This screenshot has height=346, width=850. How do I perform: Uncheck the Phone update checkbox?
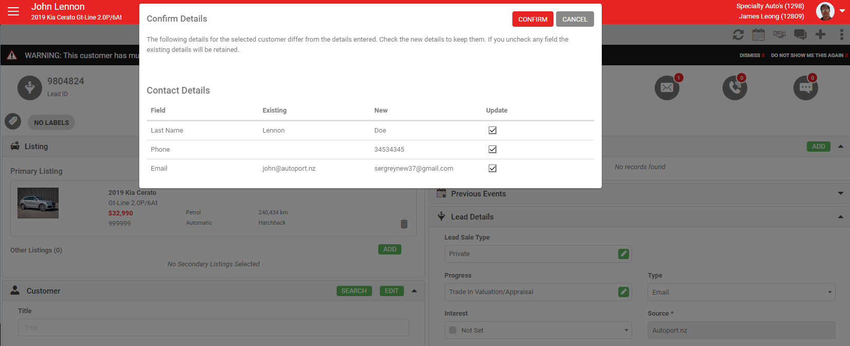(x=492, y=150)
